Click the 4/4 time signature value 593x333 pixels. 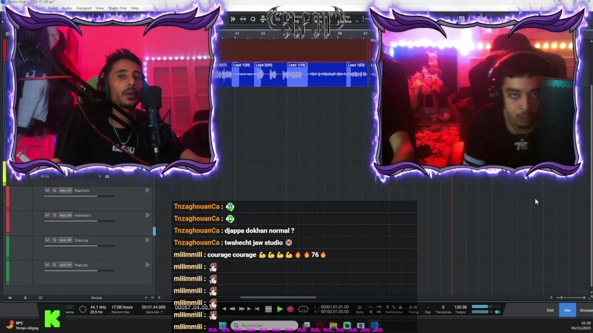pyautogui.click(x=413, y=307)
